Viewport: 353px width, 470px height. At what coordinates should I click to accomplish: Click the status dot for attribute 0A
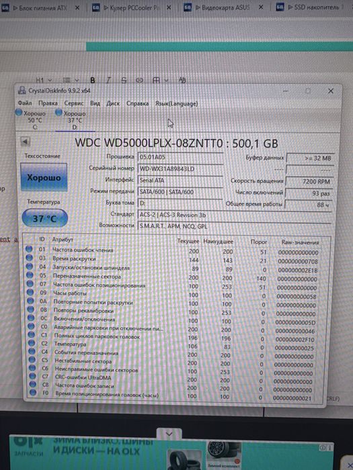pos(31,301)
